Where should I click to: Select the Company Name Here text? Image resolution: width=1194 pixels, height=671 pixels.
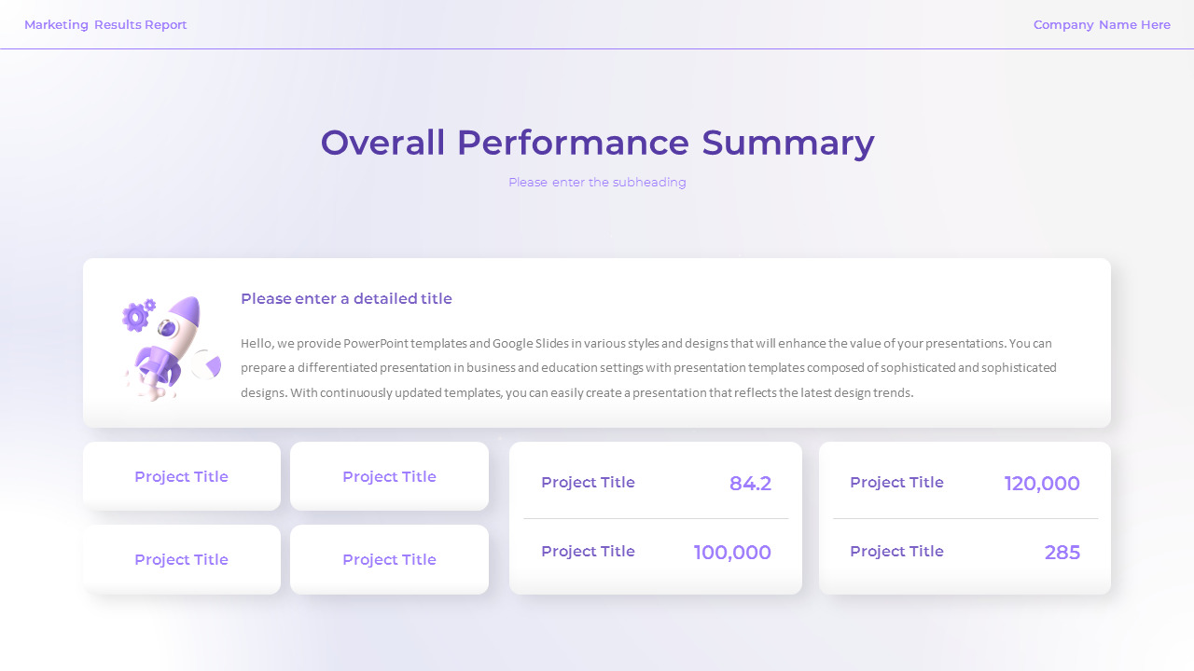tap(1102, 25)
